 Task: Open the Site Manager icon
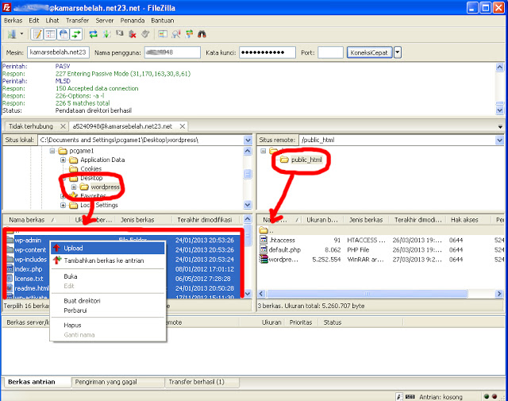pyautogui.click(x=12, y=34)
